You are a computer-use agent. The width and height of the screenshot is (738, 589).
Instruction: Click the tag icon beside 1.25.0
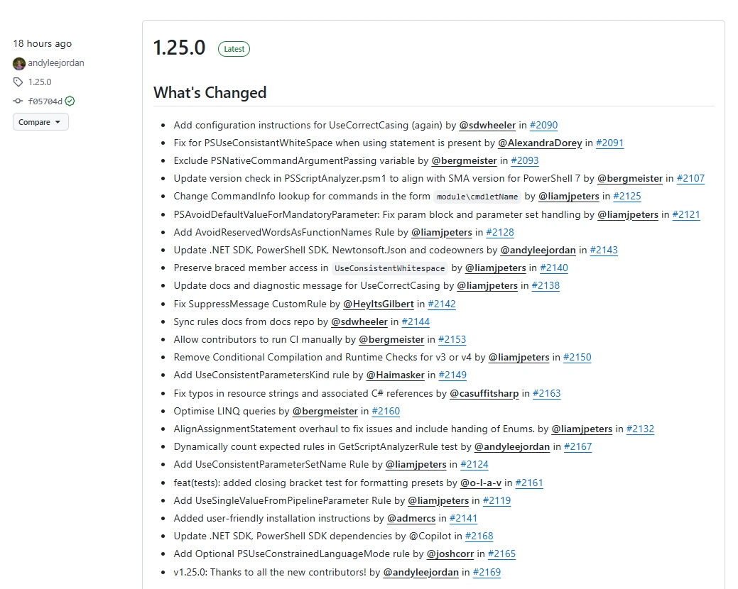click(x=18, y=82)
